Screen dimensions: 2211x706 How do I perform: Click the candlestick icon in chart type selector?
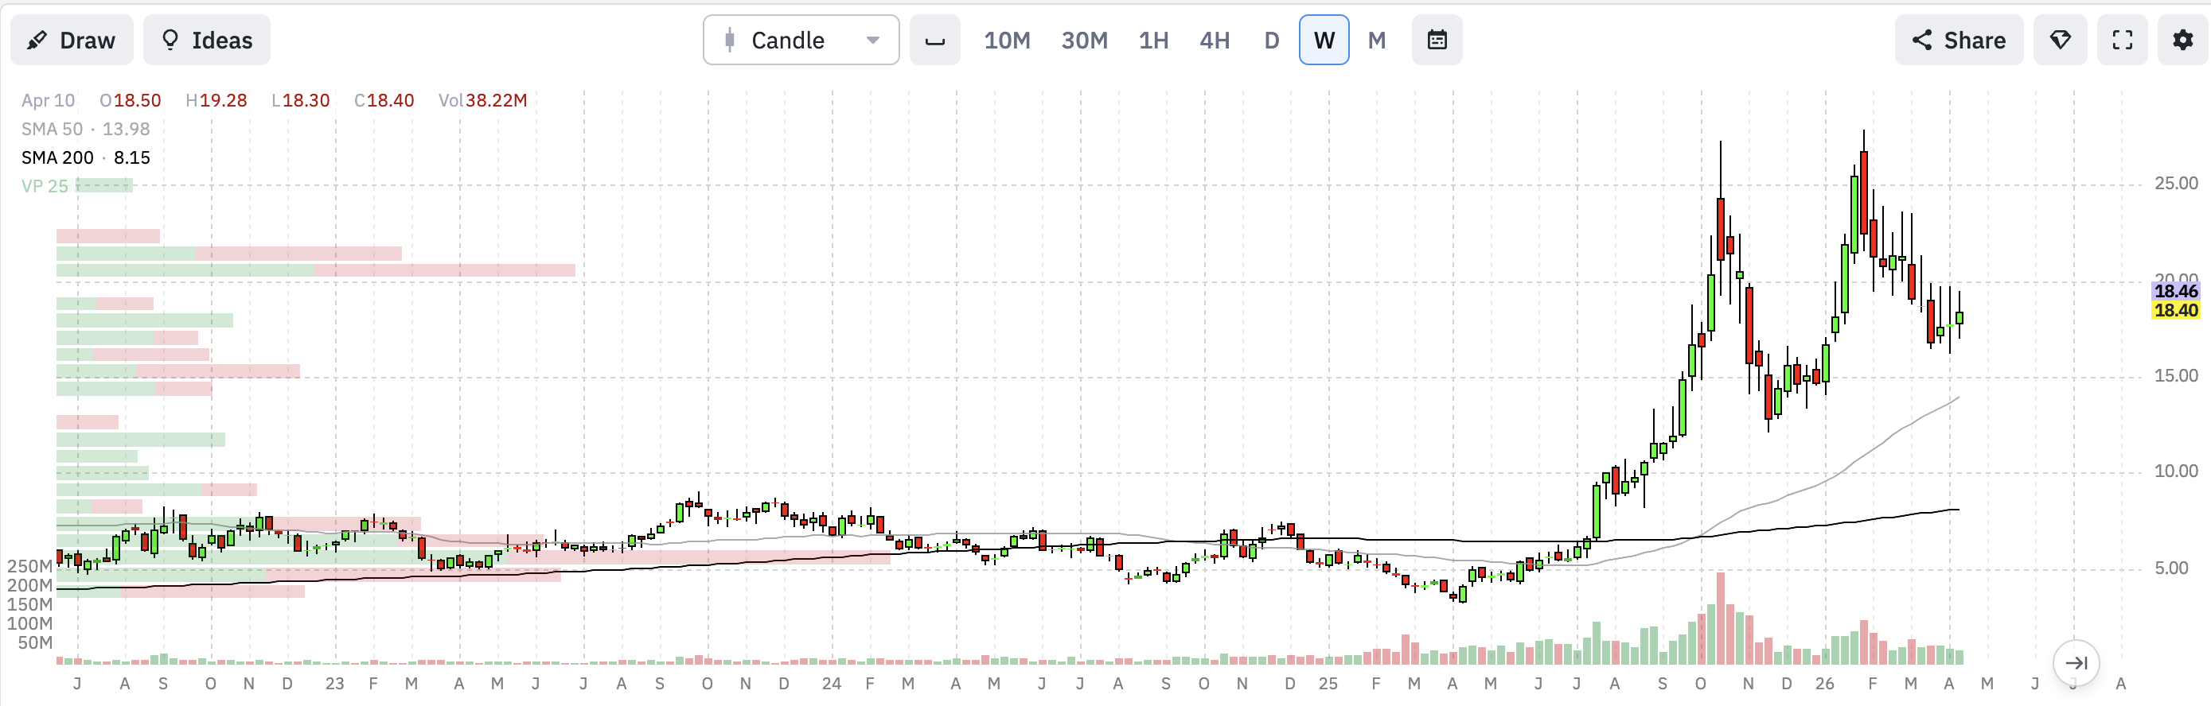click(730, 41)
